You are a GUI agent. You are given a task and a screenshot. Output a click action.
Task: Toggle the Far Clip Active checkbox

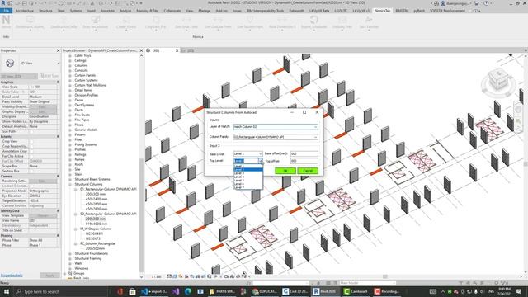coord(31,156)
